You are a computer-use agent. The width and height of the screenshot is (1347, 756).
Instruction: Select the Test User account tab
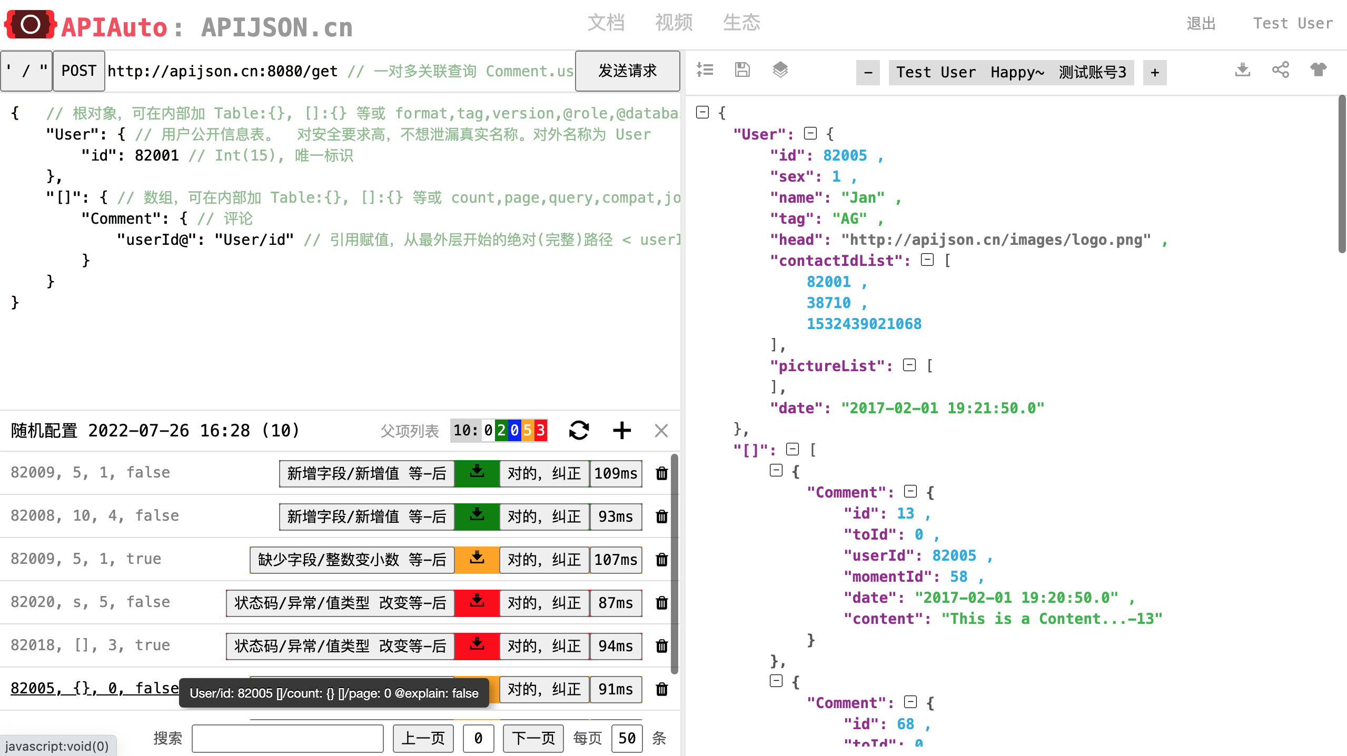[936, 72]
